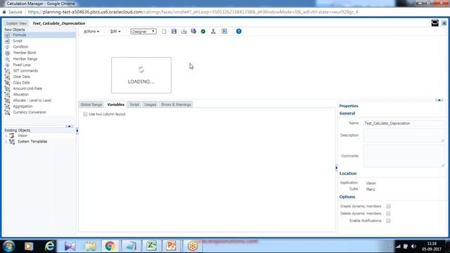This screenshot has height=253, width=450.
Task: Open the Designer view selector
Action: 143,31
